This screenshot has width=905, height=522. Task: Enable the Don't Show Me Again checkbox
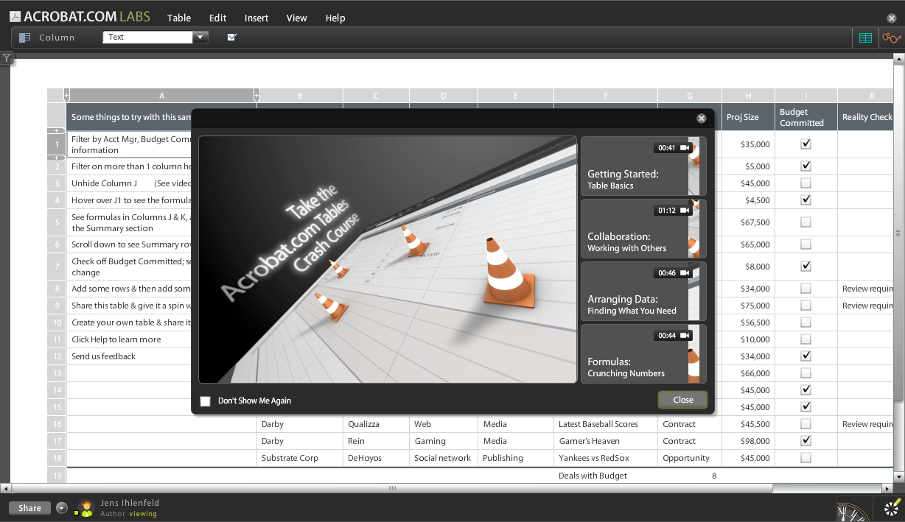(205, 401)
